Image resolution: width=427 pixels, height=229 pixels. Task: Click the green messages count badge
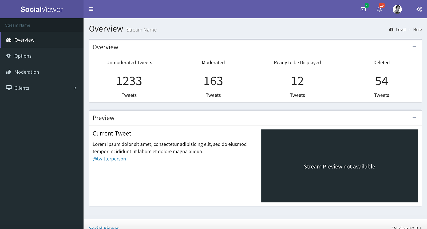tap(367, 6)
